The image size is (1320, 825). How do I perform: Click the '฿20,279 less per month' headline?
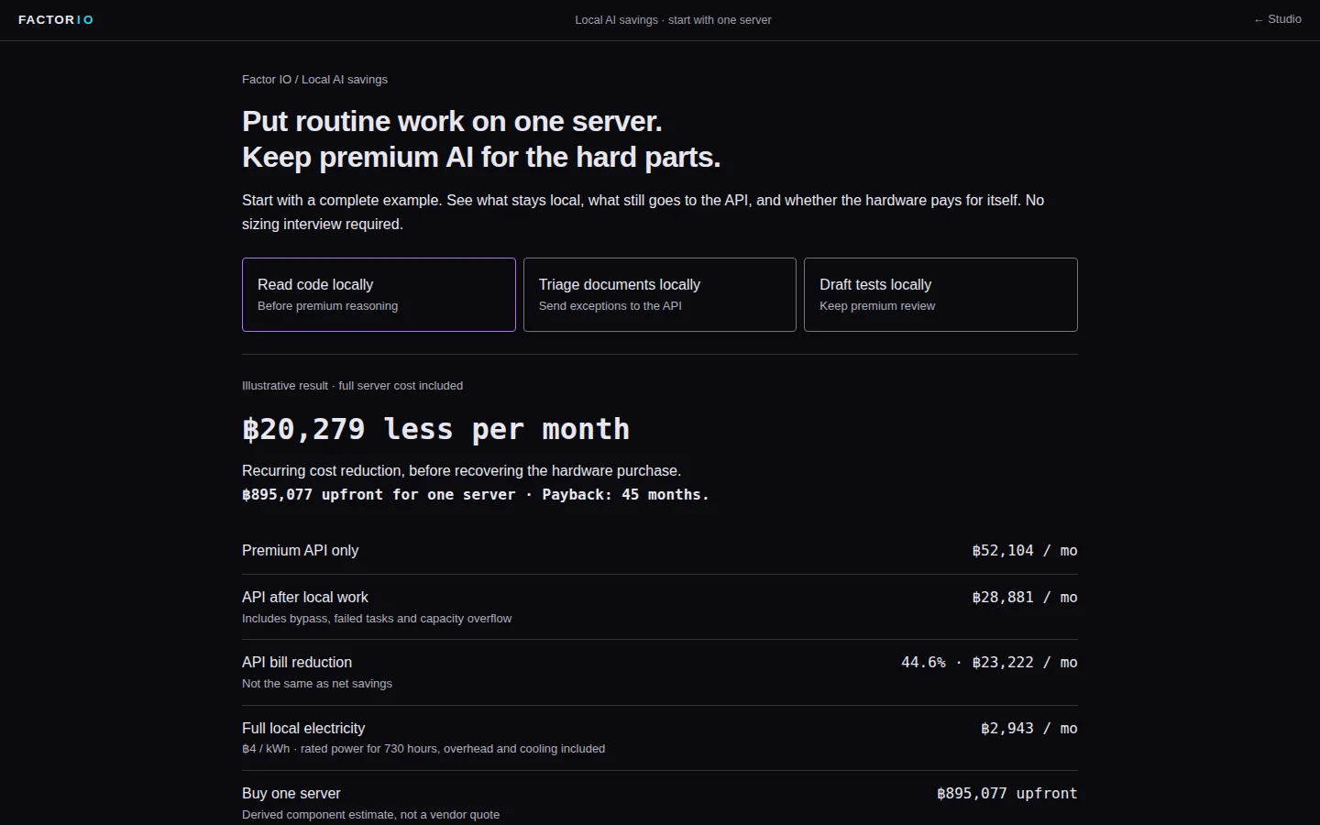(x=435, y=429)
